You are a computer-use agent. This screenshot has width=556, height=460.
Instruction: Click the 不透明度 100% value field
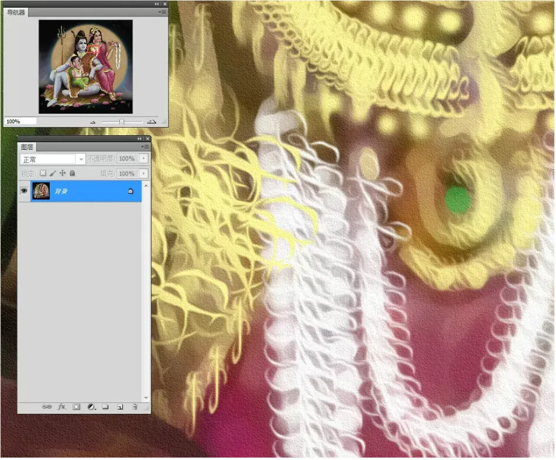128,159
